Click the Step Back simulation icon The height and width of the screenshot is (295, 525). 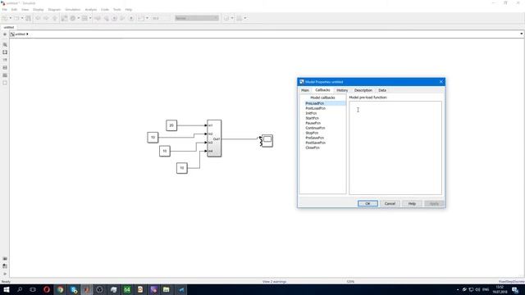point(106,18)
